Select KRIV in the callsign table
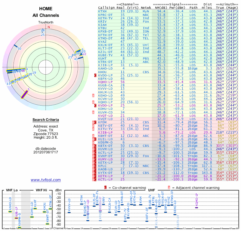This screenshot has height=231, width=241. (x=102, y=21)
